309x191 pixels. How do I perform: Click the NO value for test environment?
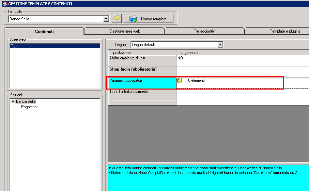180,58
